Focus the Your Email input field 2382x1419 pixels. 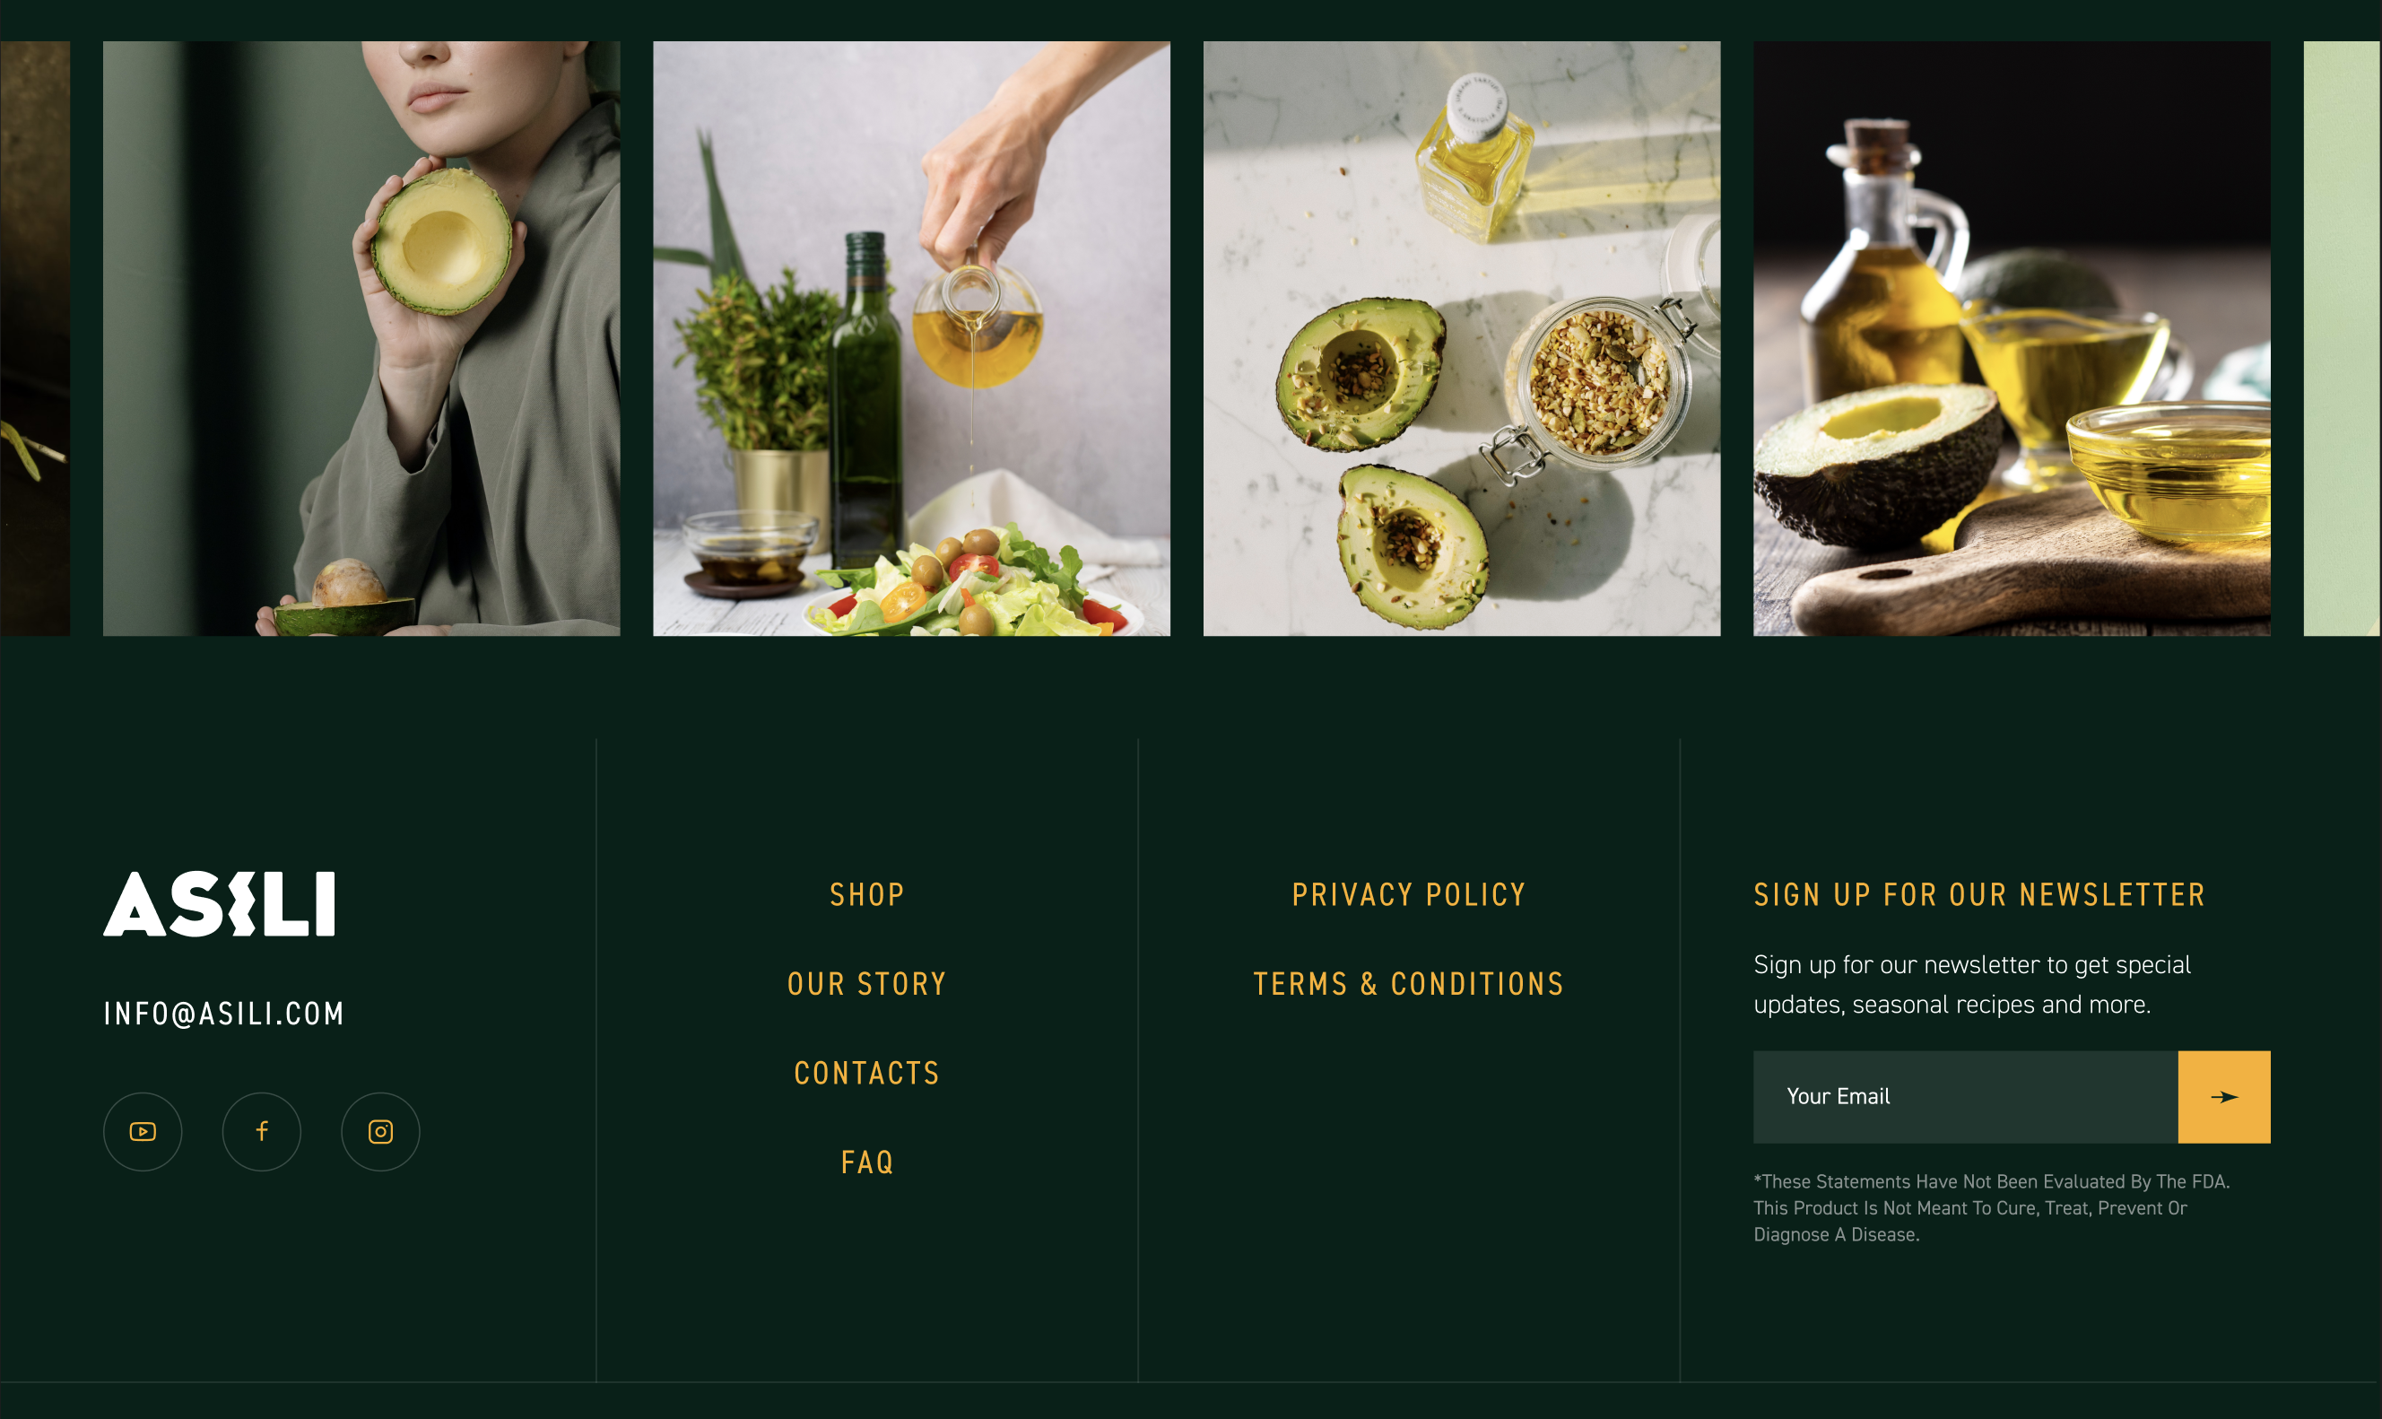click(x=1965, y=1097)
